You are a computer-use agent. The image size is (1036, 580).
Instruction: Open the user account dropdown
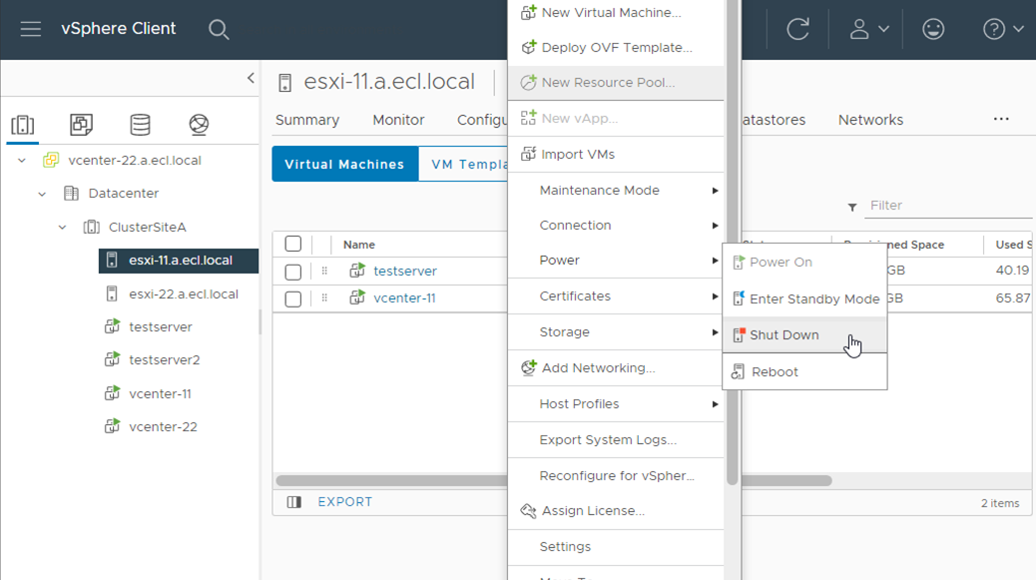pyautogui.click(x=868, y=29)
